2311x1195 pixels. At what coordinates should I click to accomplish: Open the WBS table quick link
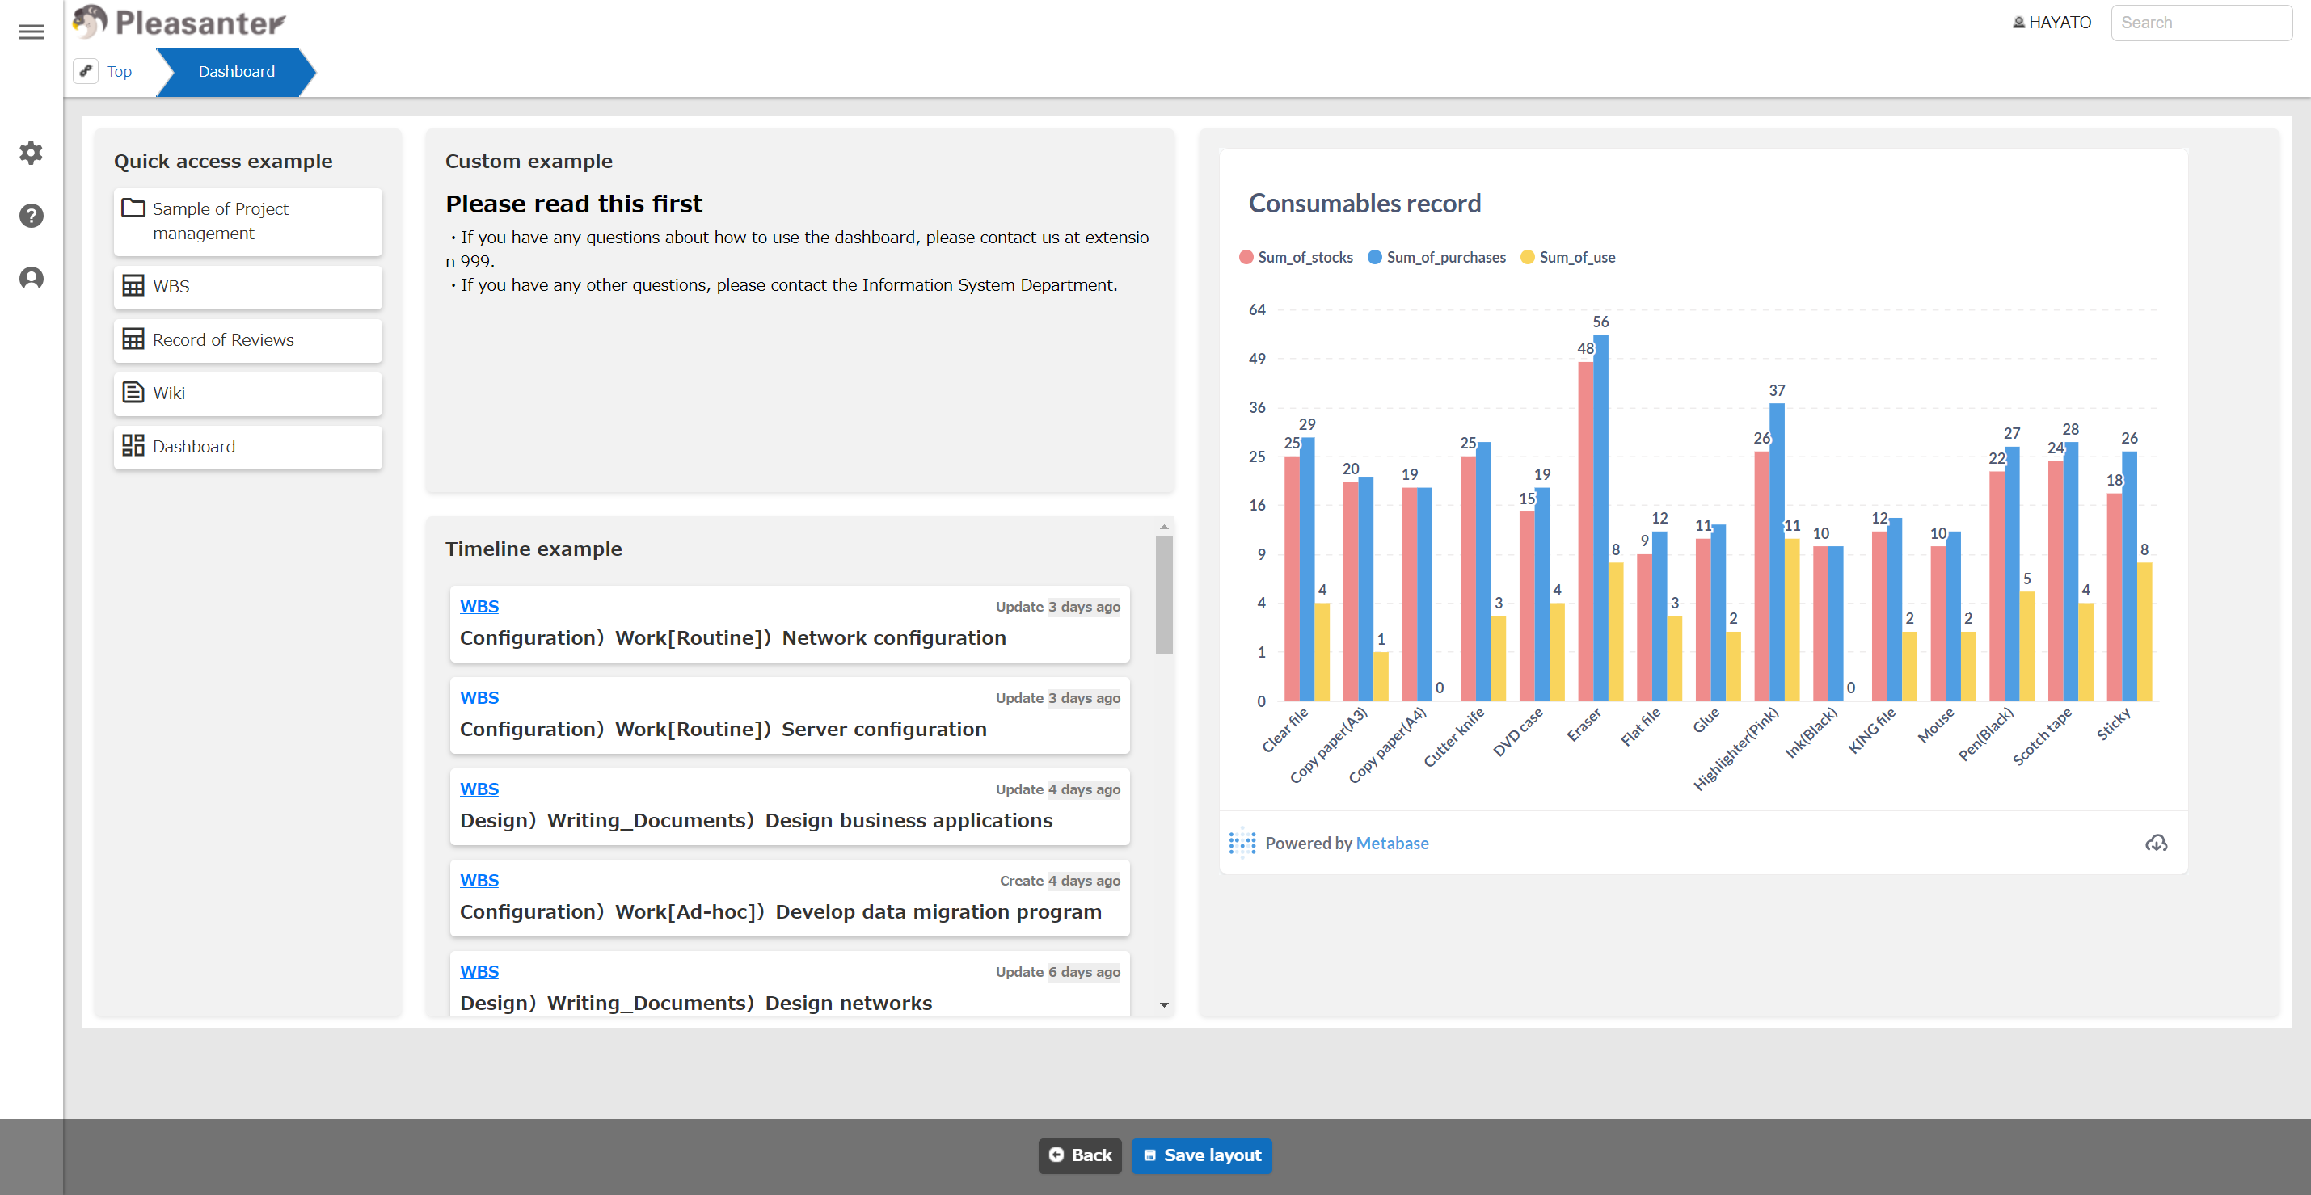pos(247,287)
